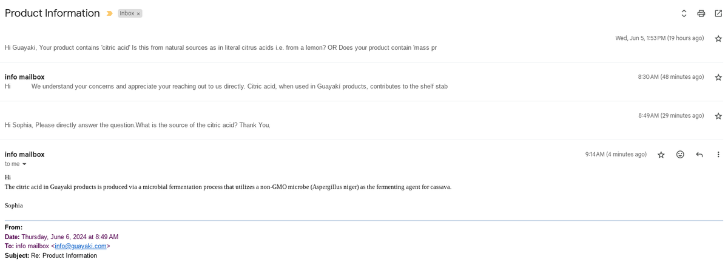Reply to the 9:14 AM message

pos(699,155)
